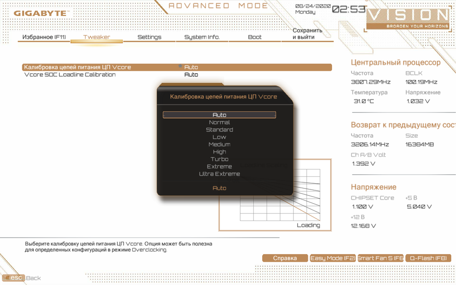Click the Loading label on the graph

pos(308,225)
